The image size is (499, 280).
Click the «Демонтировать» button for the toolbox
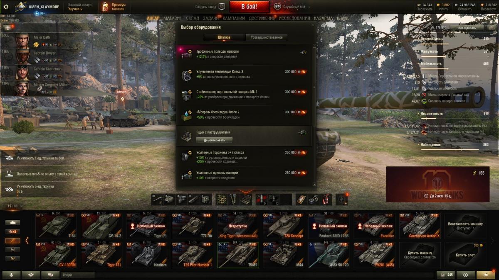coord(215,140)
